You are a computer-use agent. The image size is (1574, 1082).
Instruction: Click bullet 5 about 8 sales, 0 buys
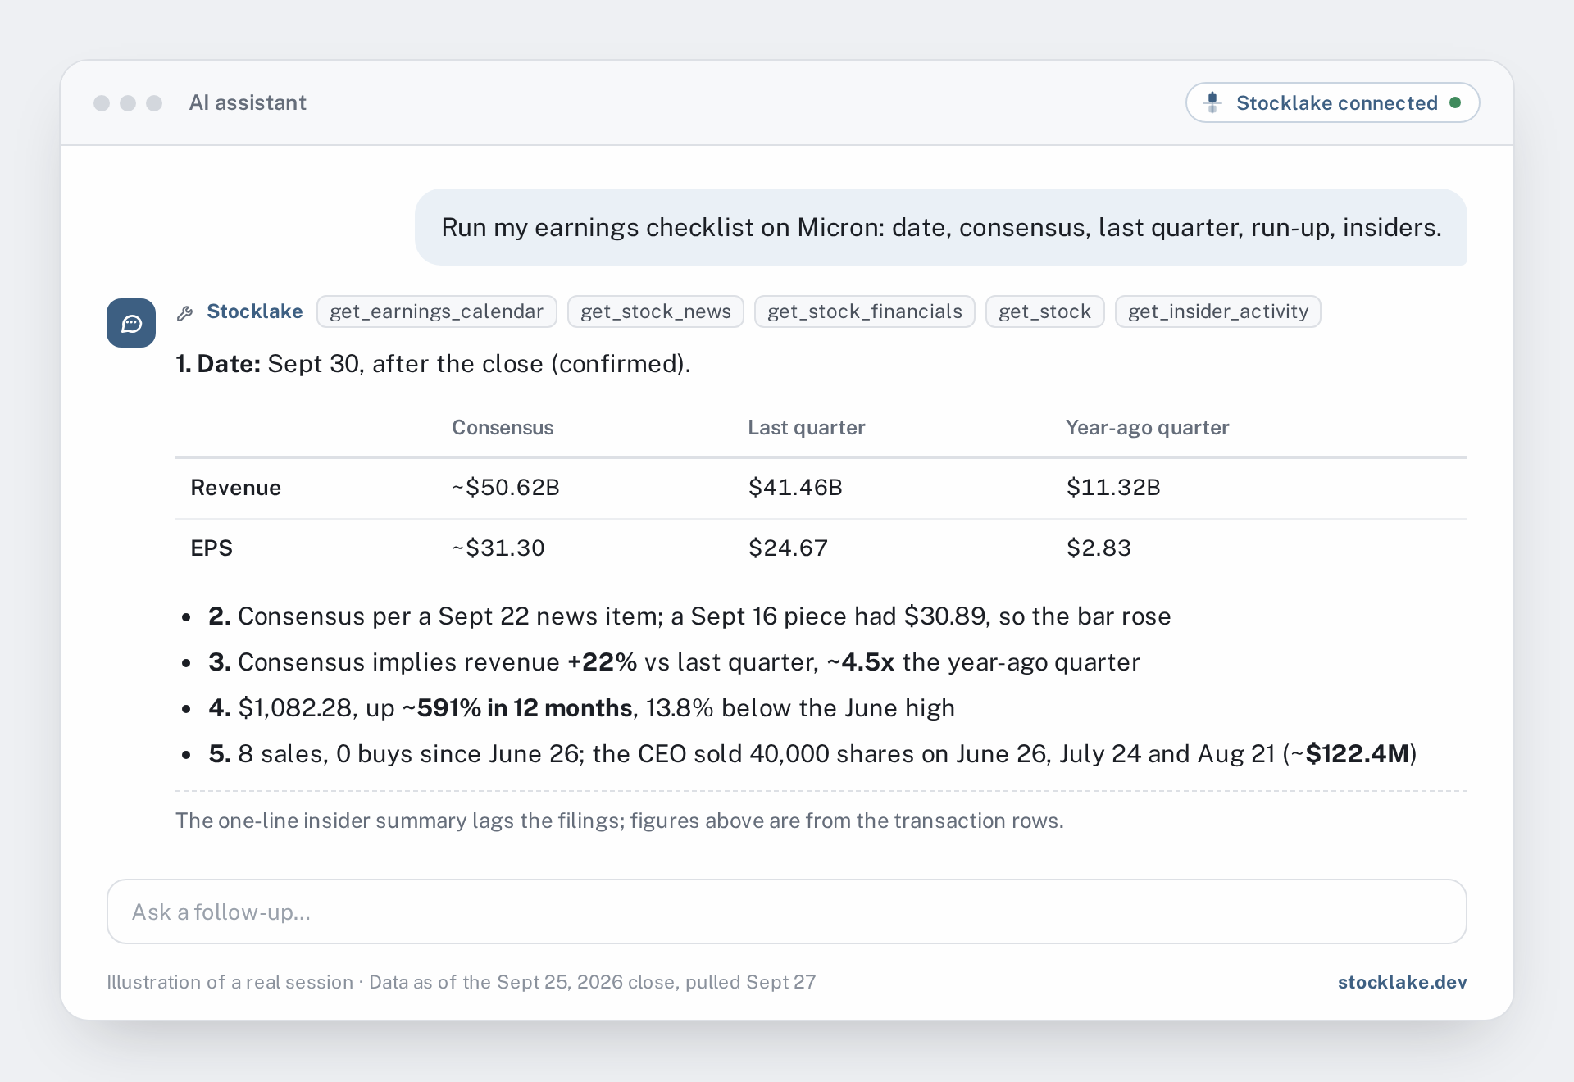[x=812, y=754]
